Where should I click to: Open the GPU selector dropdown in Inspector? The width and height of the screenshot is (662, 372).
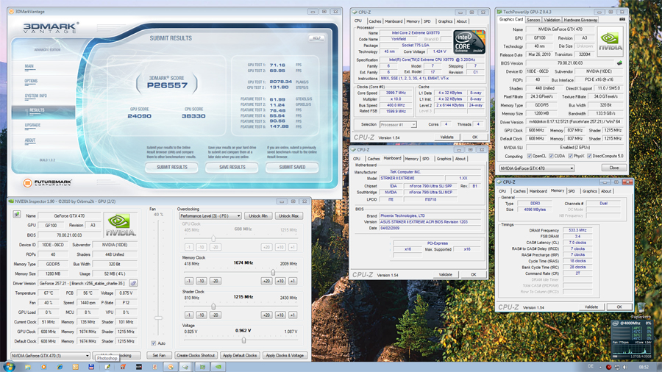(50, 356)
